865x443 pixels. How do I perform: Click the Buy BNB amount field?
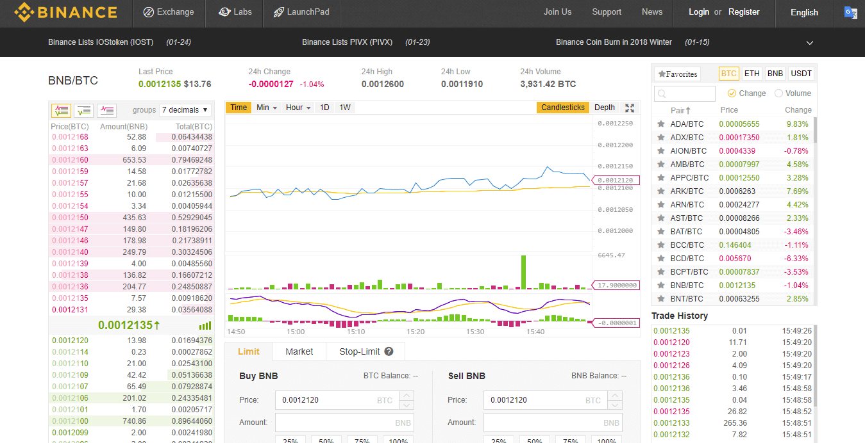[x=344, y=423]
